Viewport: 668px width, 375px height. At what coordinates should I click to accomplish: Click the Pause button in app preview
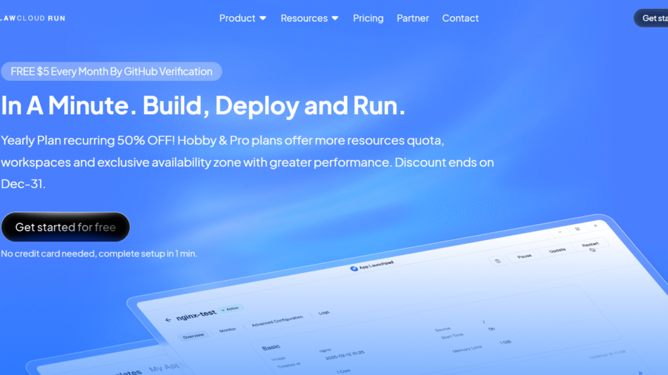(525, 256)
